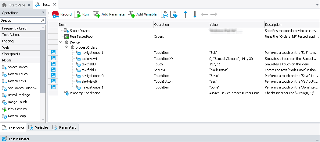The image size is (320, 142).
Task: Collapse the Device tree node
Action: click(61, 42)
